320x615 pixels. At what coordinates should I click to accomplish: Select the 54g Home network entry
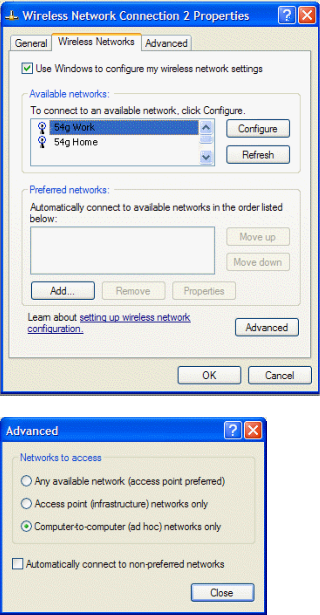click(x=76, y=142)
